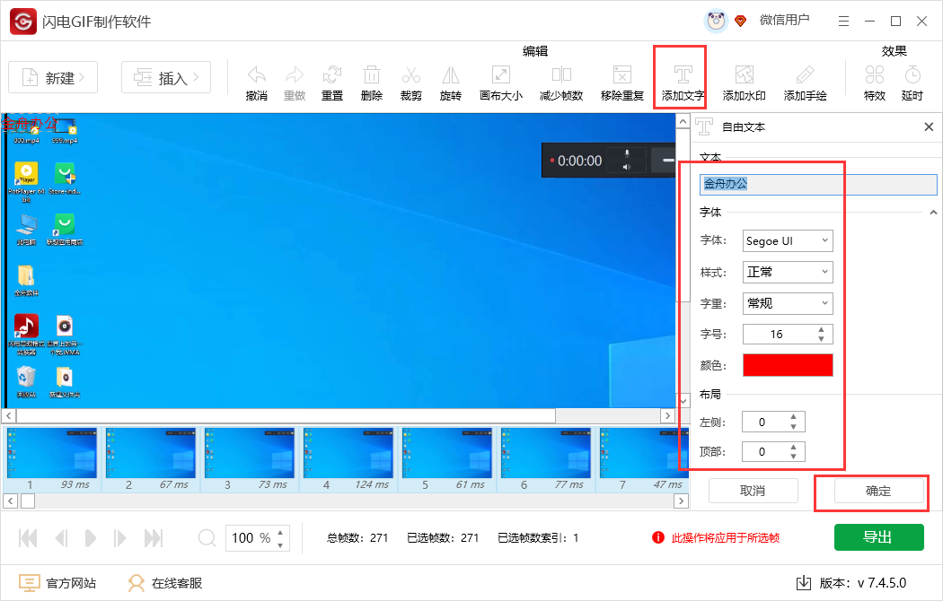Screen dimensions: 943x601
Task: Expand the 样式 style dropdown
Action: [x=788, y=272]
